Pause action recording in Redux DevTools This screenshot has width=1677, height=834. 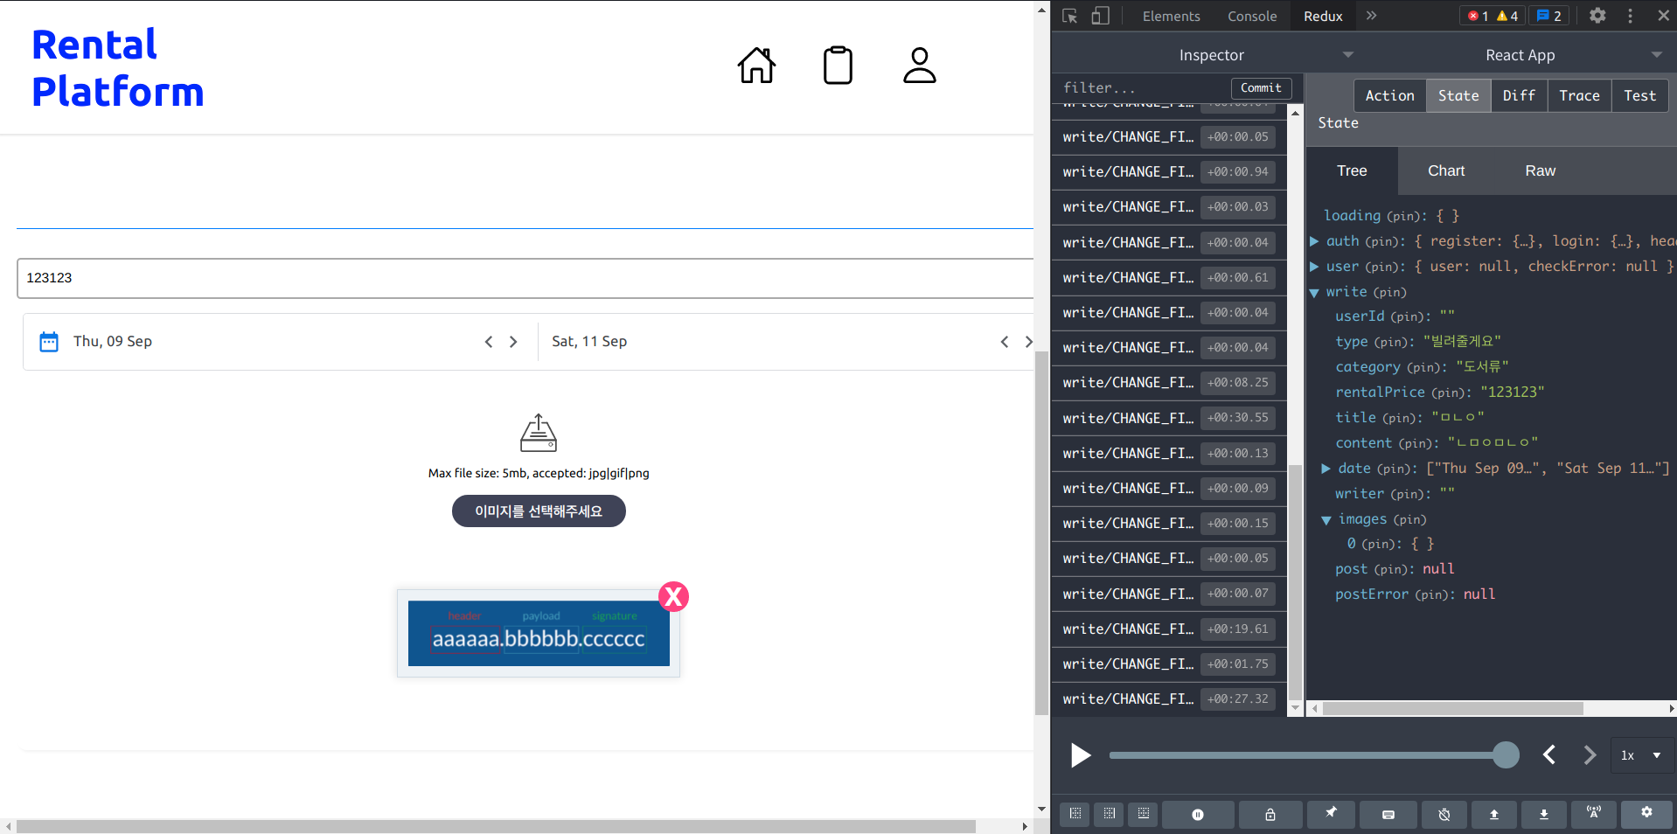[x=1198, y=814]
